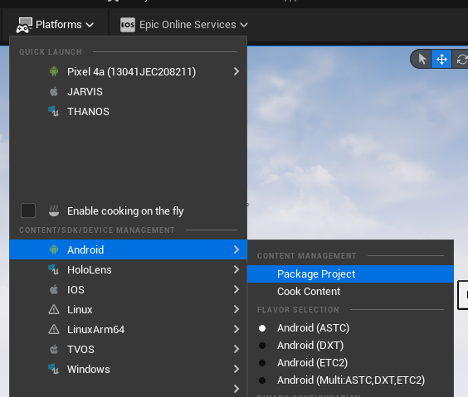468x397 pixels.
Task: Expand the Android row chevron
Action: coord(236,249)
